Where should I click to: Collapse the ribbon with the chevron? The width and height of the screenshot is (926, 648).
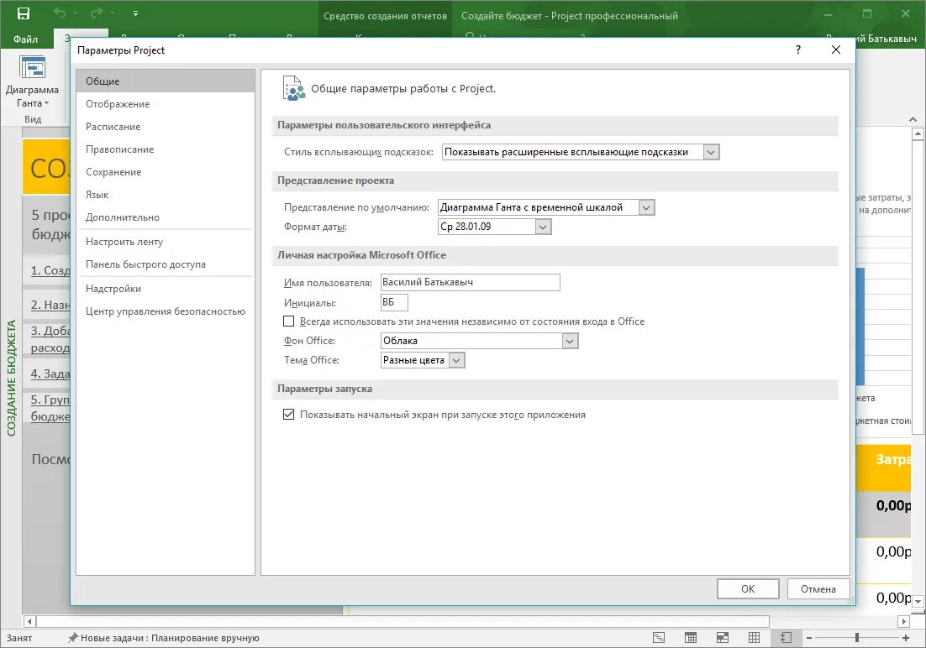913,120
